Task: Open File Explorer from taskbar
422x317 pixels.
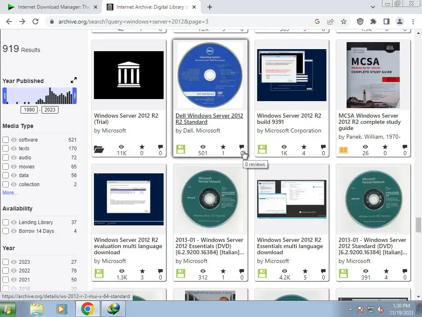Action: click(x=37, y=309)
